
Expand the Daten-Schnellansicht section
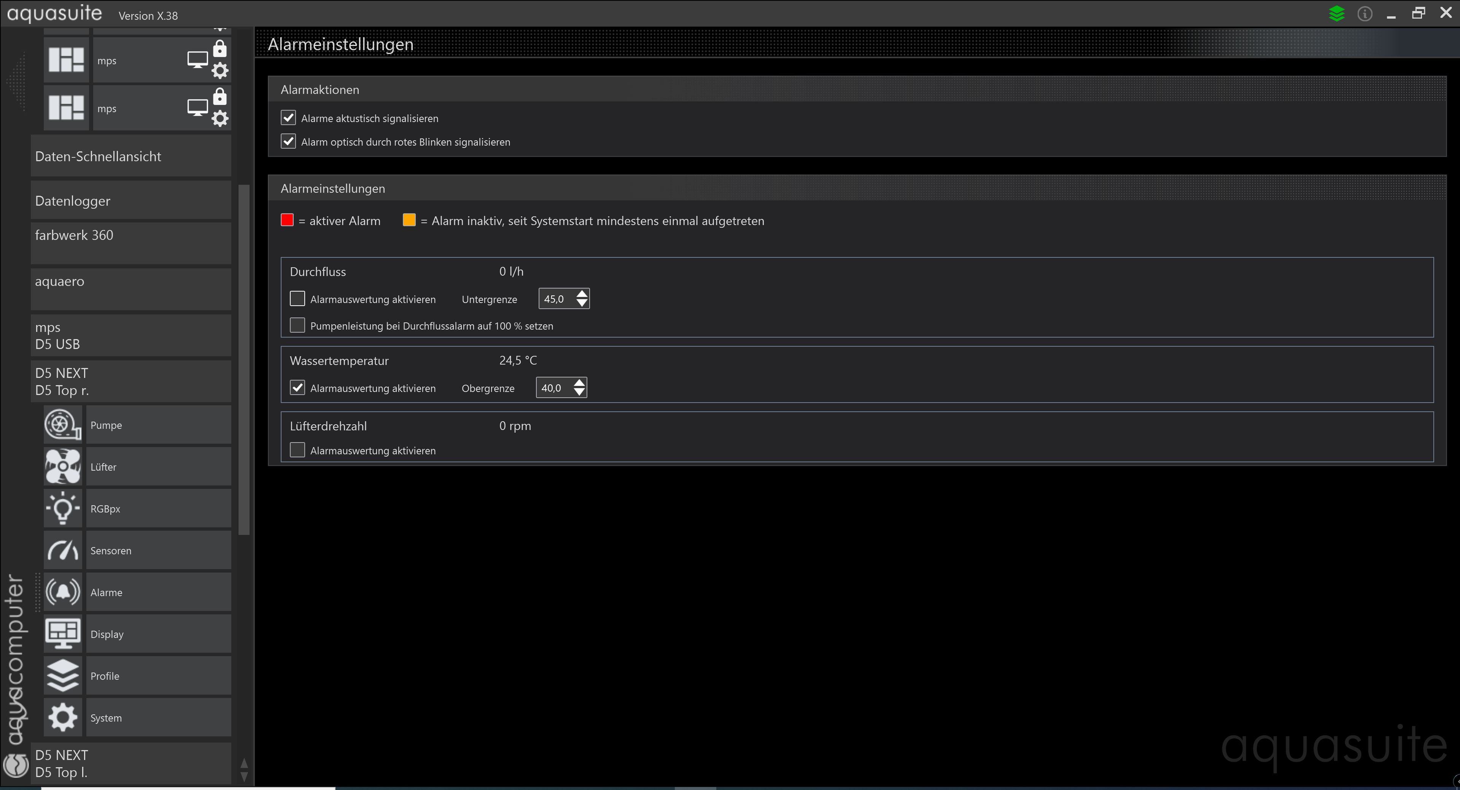coord(131,156)
